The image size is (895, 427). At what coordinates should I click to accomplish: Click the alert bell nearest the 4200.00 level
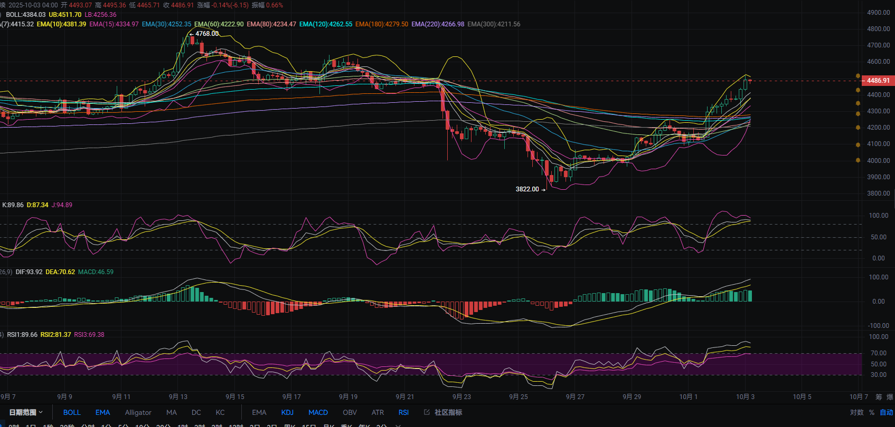pos(858,127)
